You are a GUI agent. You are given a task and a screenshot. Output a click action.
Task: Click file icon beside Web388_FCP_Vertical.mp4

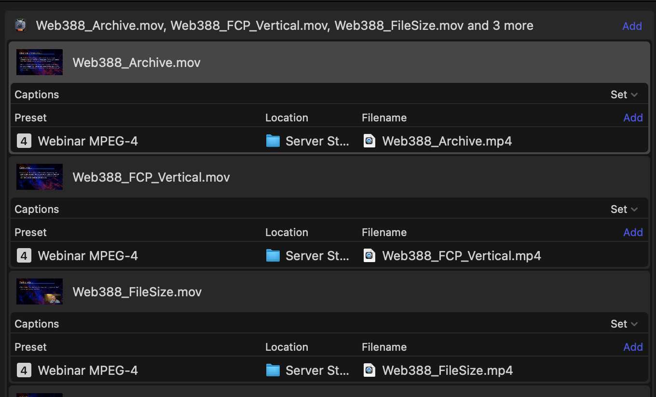point(369,255)
